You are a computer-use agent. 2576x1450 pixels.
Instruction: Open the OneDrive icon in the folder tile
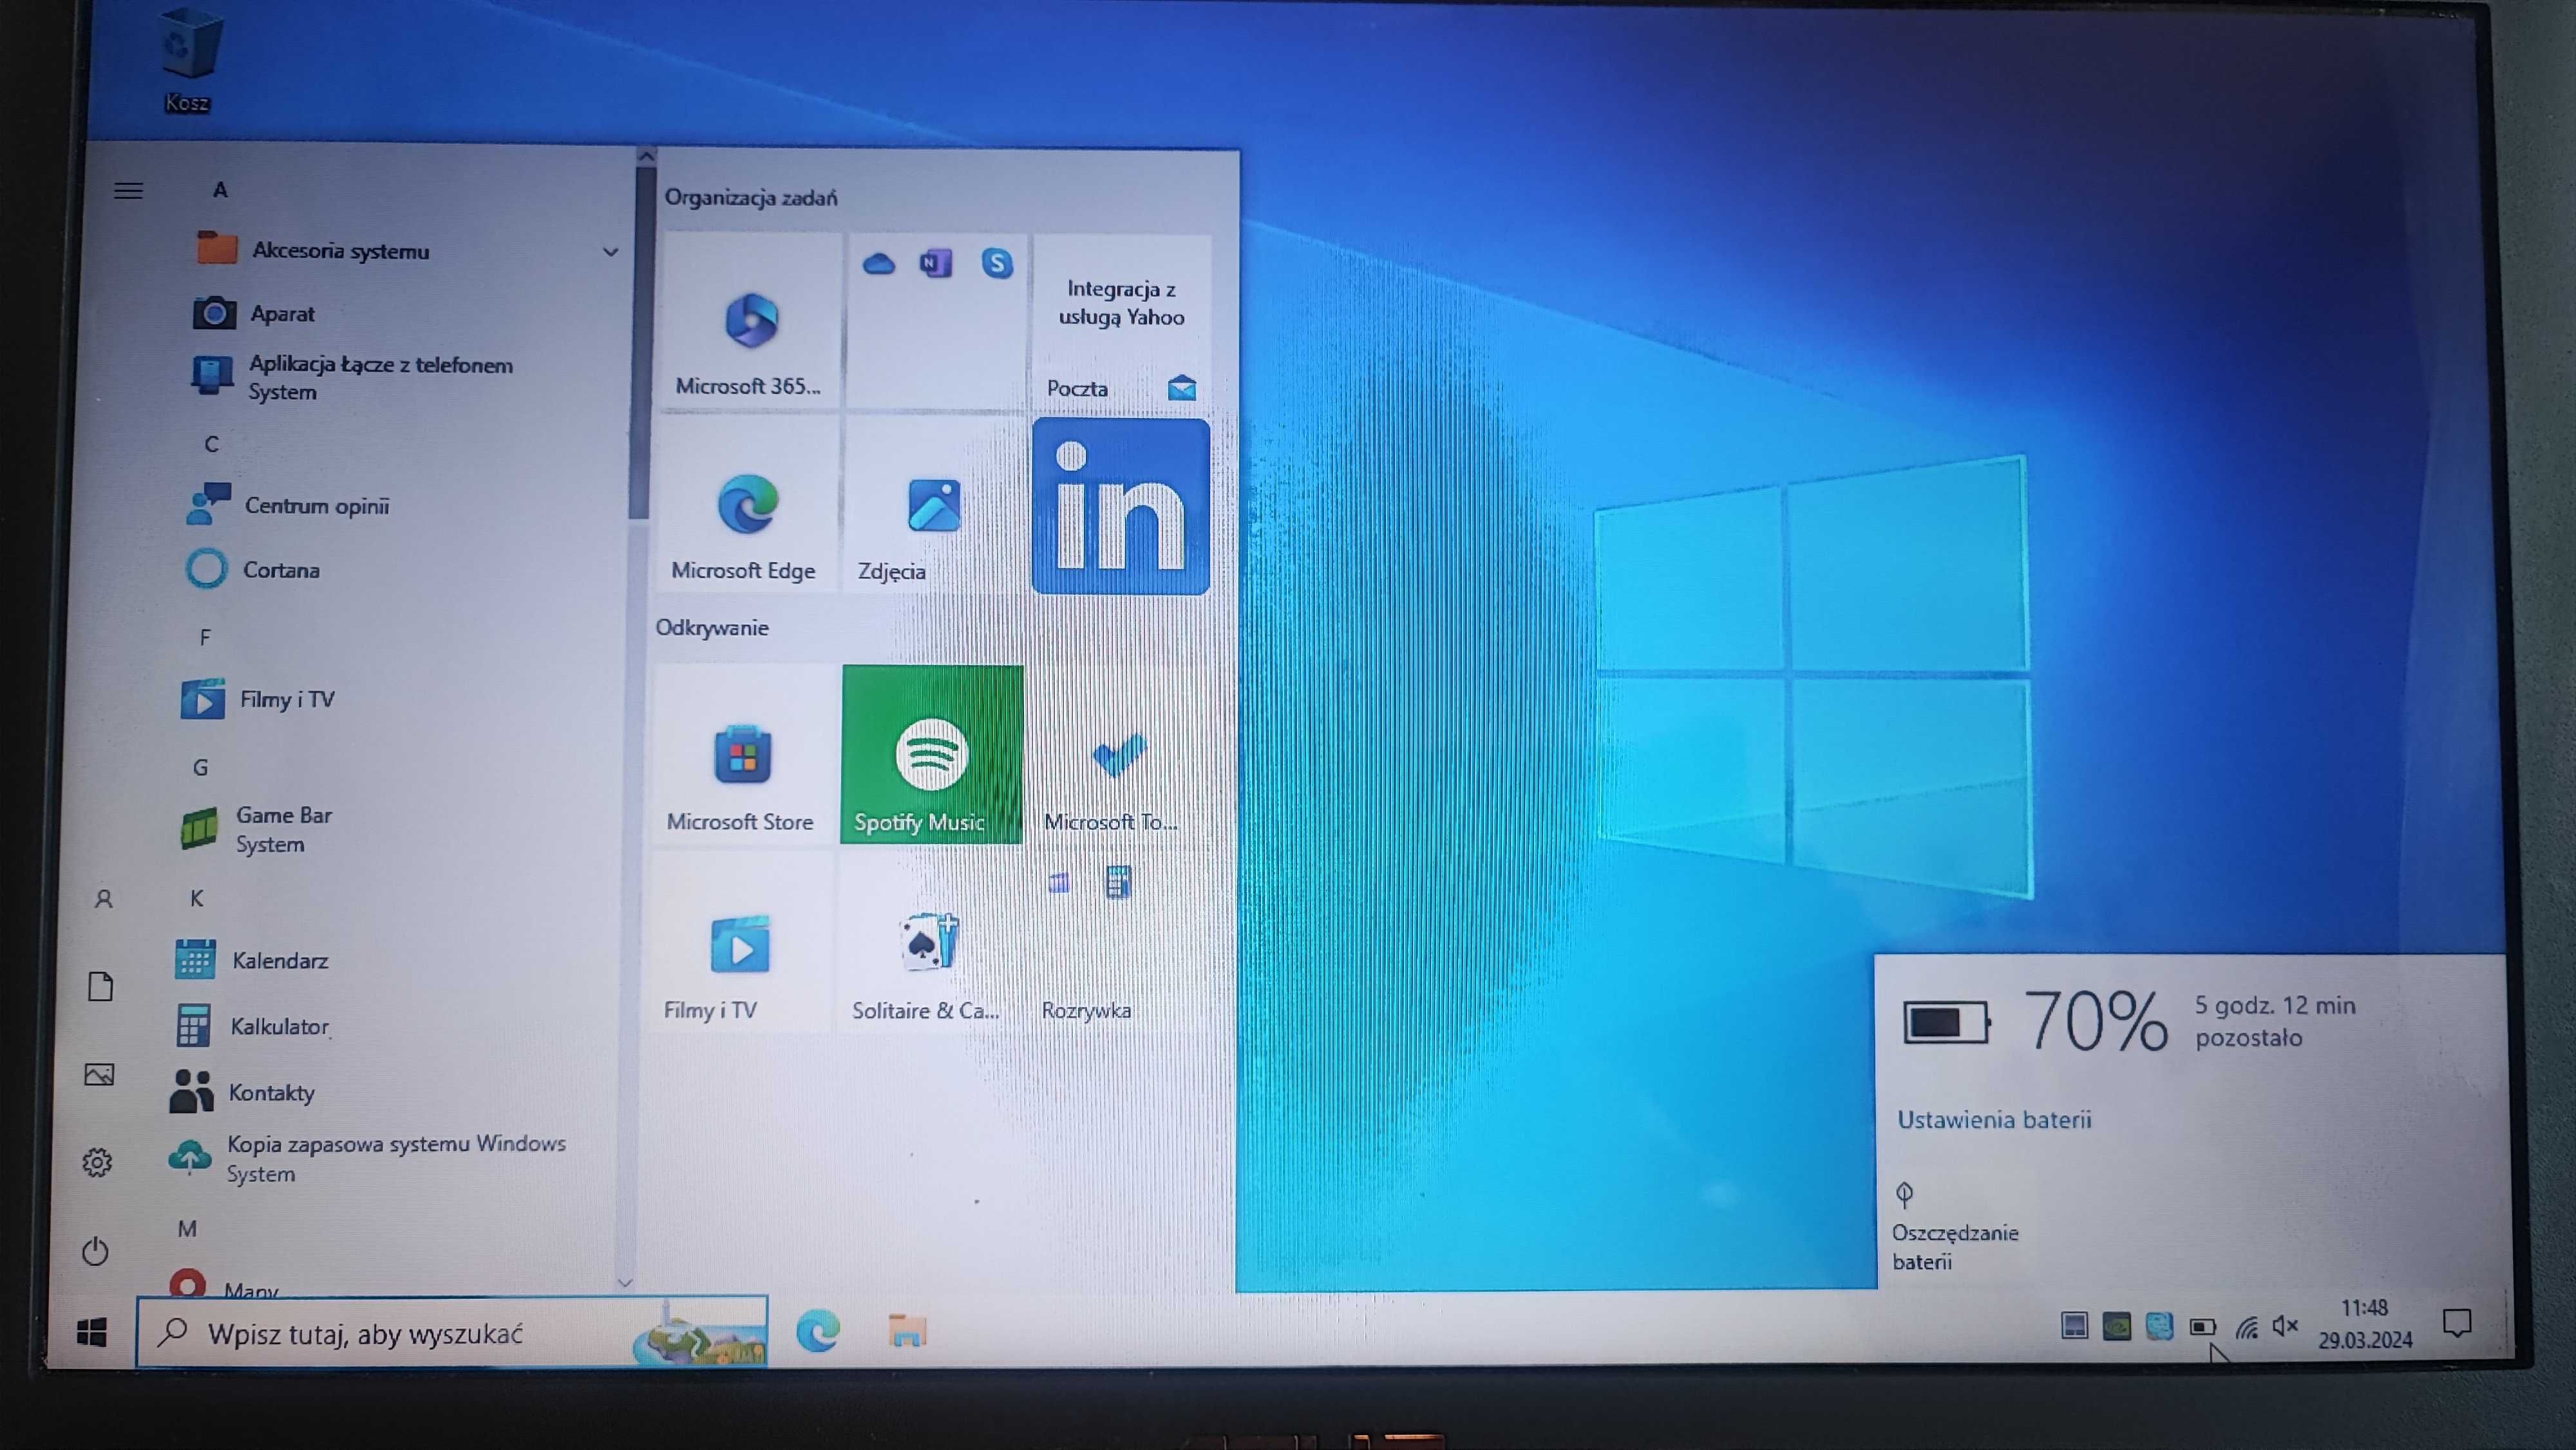pyautogui.click(x=878, y=263)
